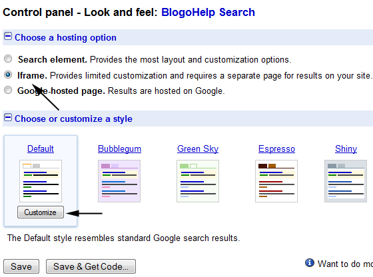Collapse the customize a style section minus icon
Screen dimensions: 373x277
click(8, 117)
